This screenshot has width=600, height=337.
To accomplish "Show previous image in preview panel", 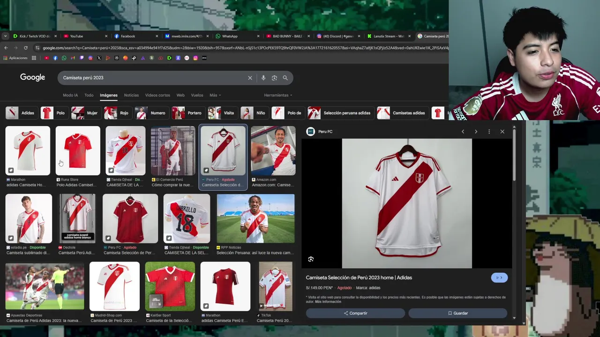I will (x=463, y=132).
